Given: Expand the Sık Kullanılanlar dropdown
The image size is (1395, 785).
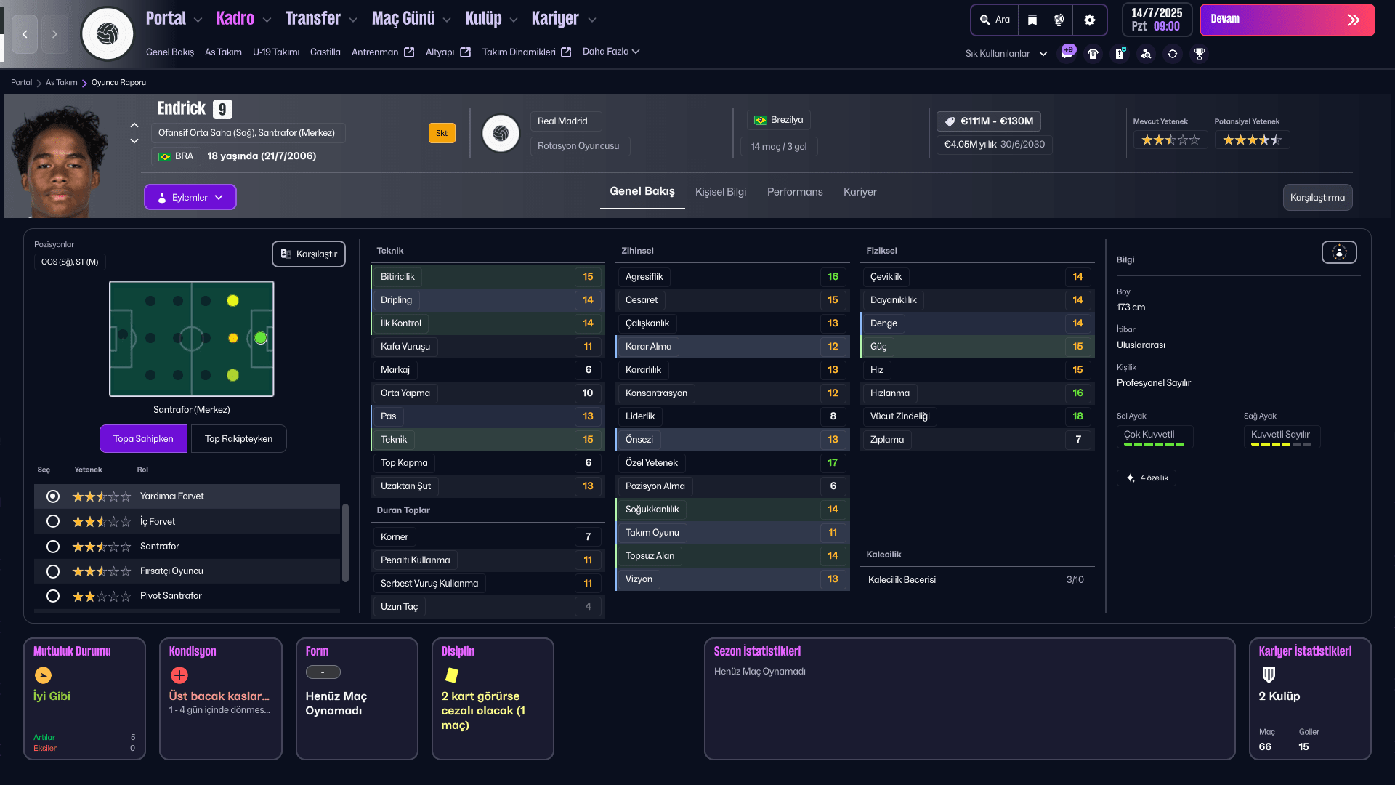Looking at the screenshot, I should click(x=1006, y=54).
